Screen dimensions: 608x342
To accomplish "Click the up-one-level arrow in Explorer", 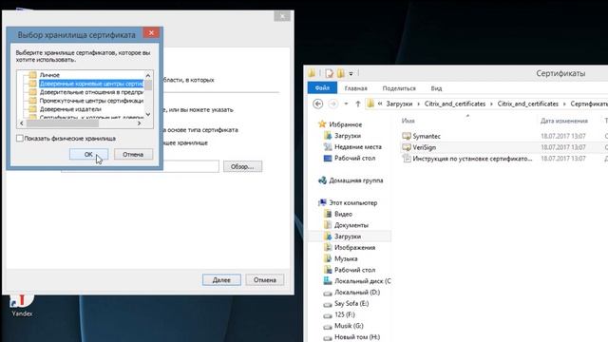I will (358, 104).
